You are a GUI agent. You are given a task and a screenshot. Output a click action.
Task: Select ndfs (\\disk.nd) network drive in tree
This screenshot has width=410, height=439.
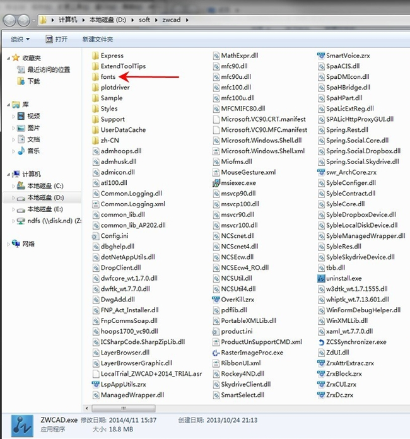(49, 221)
